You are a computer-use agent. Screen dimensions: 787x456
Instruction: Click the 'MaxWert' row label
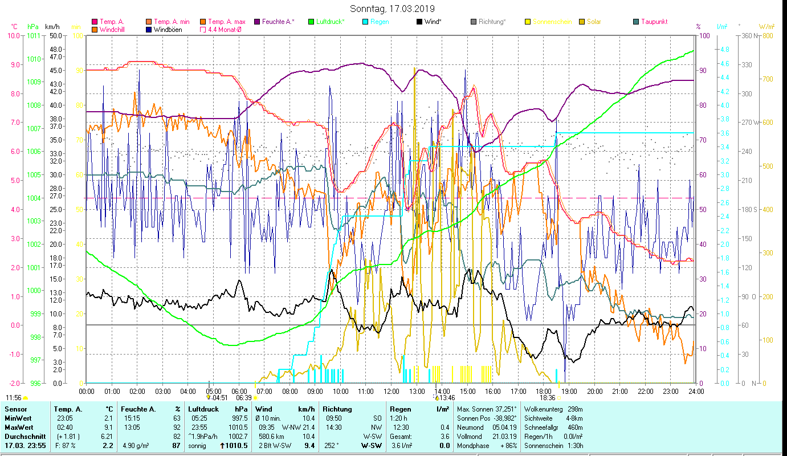click(19, 427)
